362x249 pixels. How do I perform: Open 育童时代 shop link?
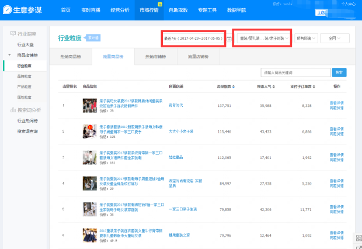(x=177, y=106)
